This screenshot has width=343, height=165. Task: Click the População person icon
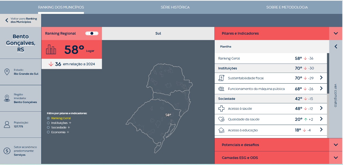pyautogui.click(x=7, y=124)
